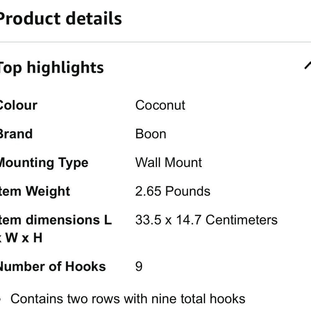This screenshot has height=311, width=311.
Task: Select the Top highlights heading
Action: [x=51, y=67]
